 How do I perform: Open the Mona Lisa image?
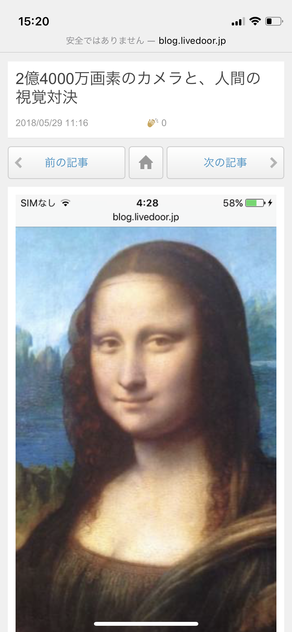pyautogui.click(x=146, y=429)
